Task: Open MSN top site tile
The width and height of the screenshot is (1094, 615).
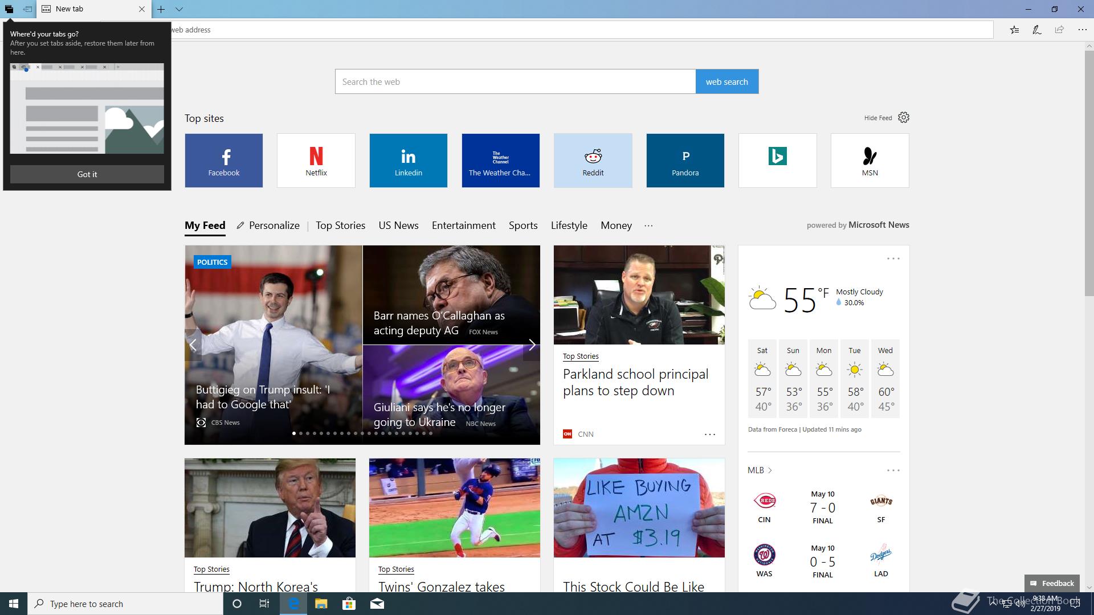Action: [870, 161]
